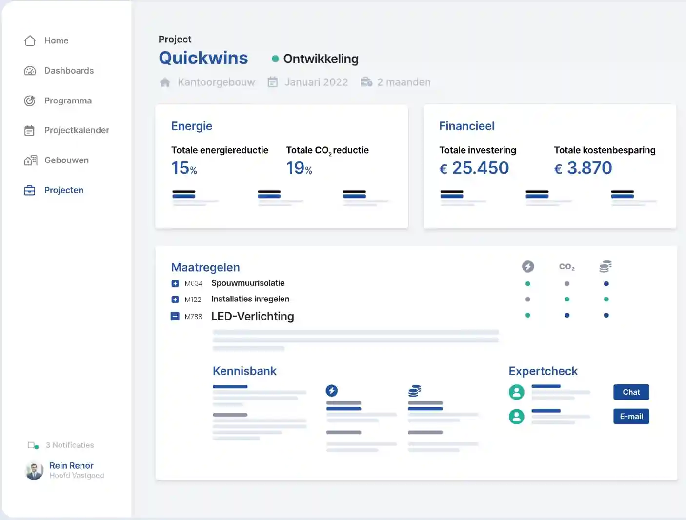Open the Home menu item
Viewport: 686px width, 520px height.
[x=56, y=40]
